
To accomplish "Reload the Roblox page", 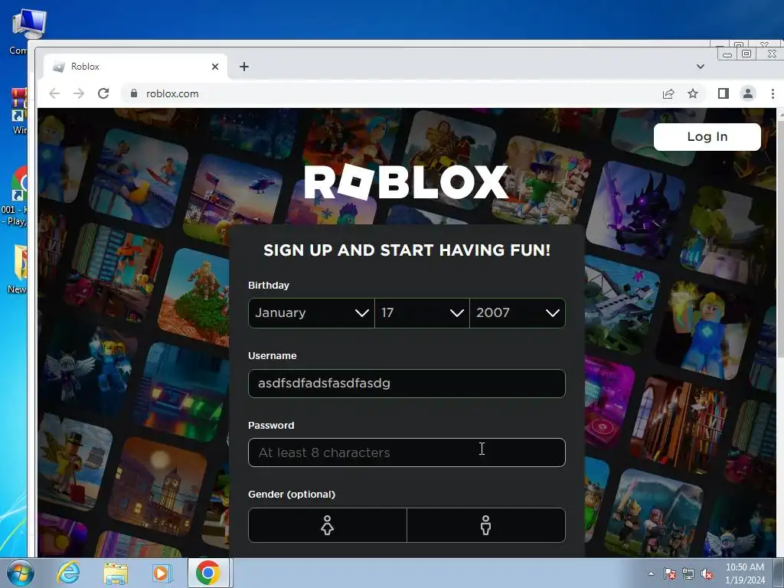I will click(103, 93).
